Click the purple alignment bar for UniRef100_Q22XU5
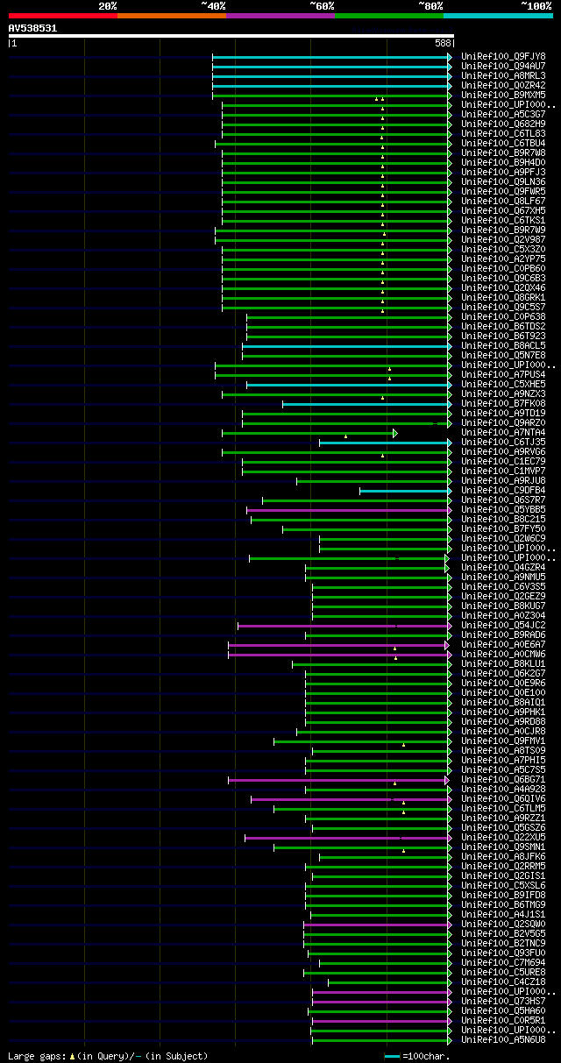The height and width of the screenshot is (1063, 561). 349,837
